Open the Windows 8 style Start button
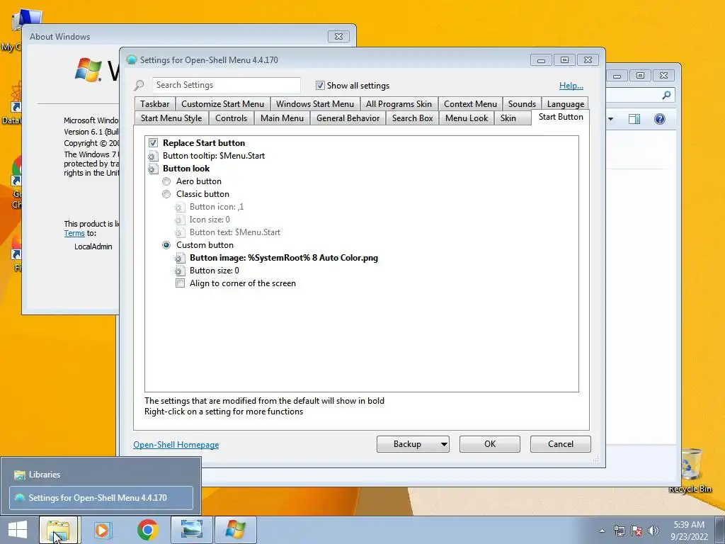The height and width of the screenshot is (544, 725). [18, 530]
